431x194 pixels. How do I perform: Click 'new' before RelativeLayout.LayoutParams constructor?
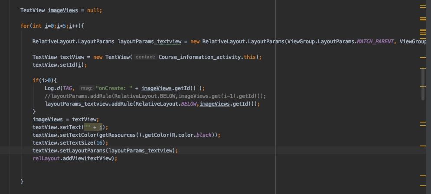tap(195, 42)
